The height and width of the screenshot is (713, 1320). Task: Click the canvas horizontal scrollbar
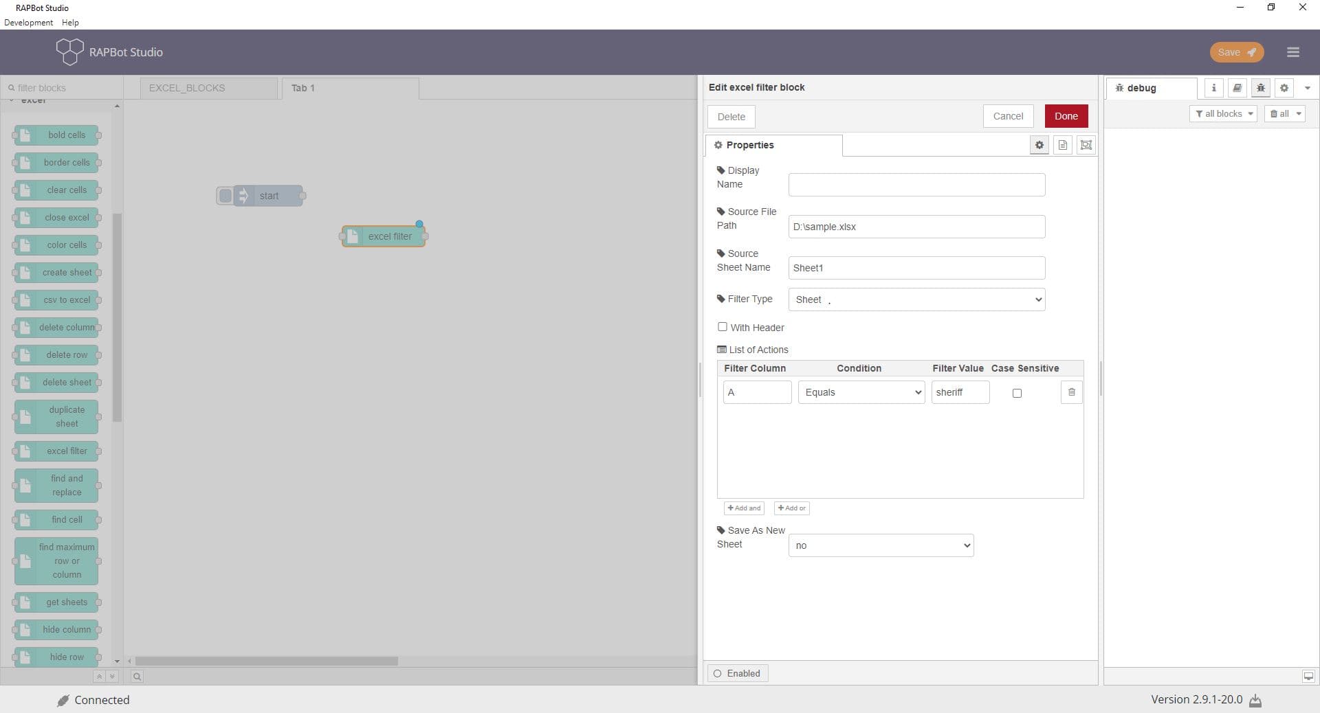[266, 661]
